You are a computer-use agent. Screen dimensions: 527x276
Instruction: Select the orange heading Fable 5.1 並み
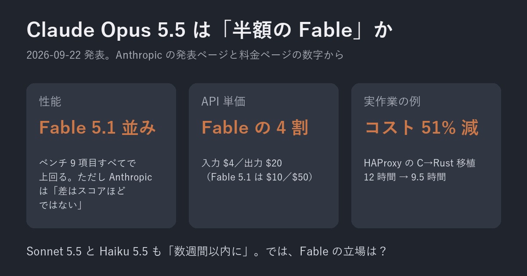pyautogui.click(x=97, y=127)
